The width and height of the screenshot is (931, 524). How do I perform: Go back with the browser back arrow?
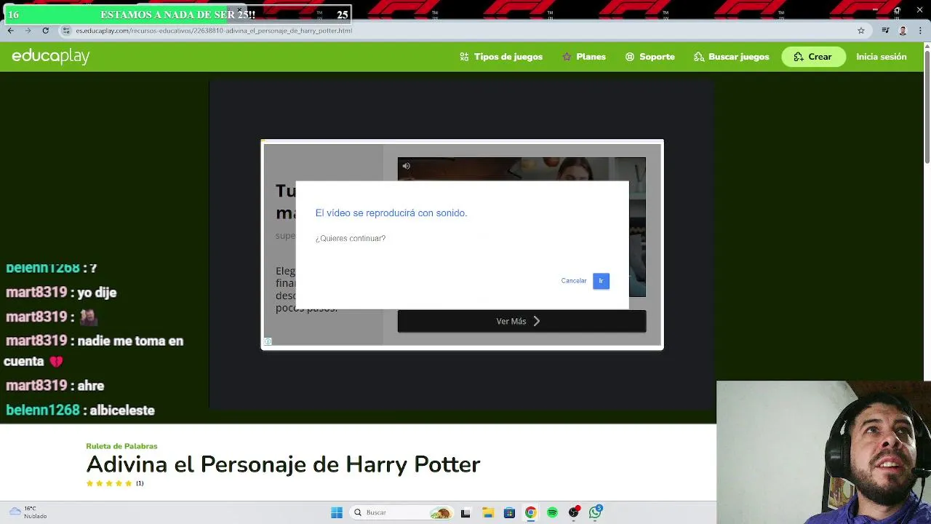click(10, 31)
